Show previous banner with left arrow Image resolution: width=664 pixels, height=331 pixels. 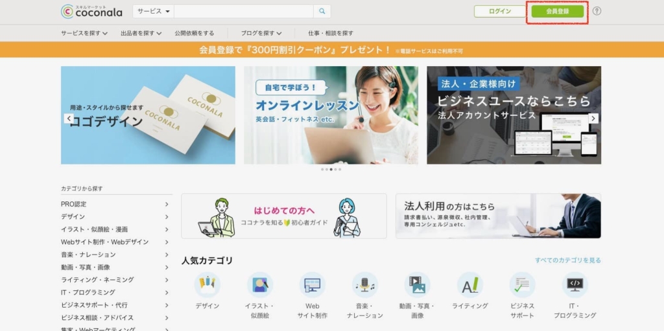[69, 119]
